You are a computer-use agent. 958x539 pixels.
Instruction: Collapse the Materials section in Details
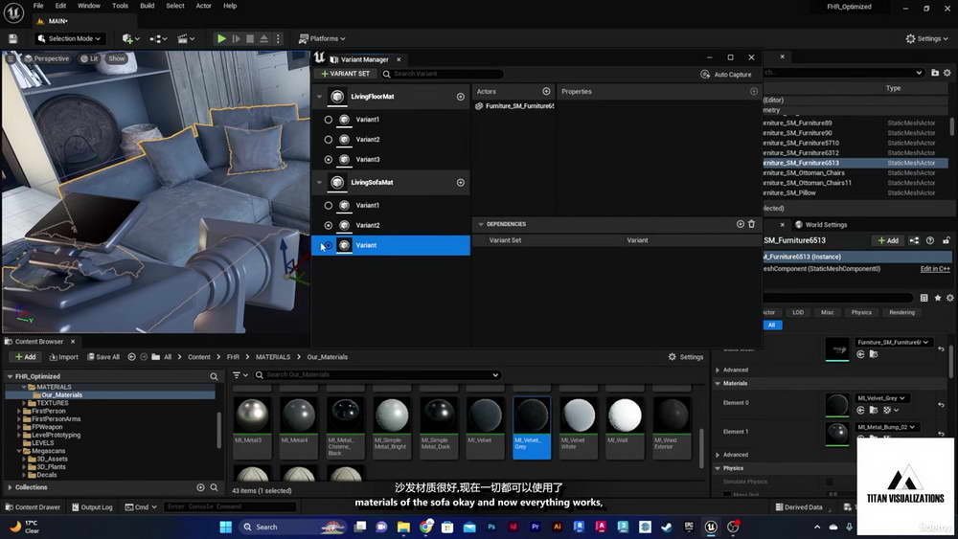tap(718, 383)
